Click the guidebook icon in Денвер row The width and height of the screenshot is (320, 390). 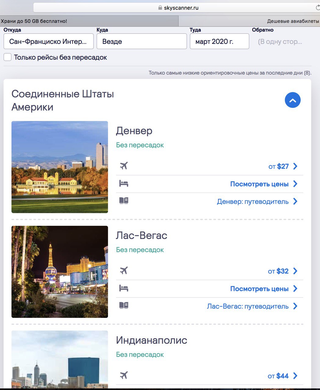tap(124, 201)
